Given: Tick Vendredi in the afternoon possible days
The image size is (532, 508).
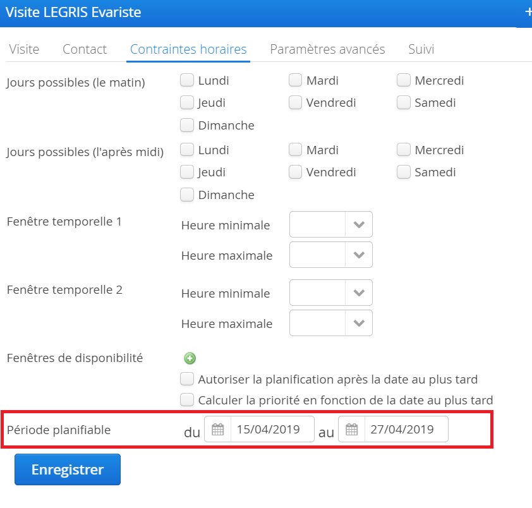Looking at the screenshot, I should click(295, 172).
